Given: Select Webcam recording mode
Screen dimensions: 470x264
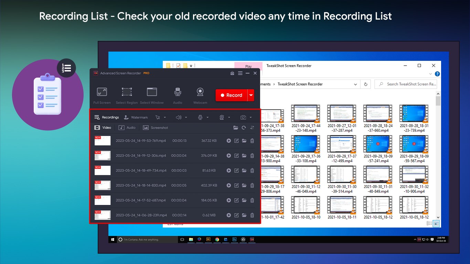Looking at the screenshot, I should click(x=200, y=96).
